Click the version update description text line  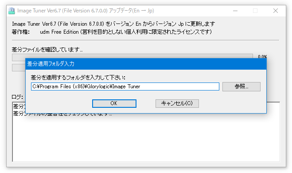coord(113,24)
